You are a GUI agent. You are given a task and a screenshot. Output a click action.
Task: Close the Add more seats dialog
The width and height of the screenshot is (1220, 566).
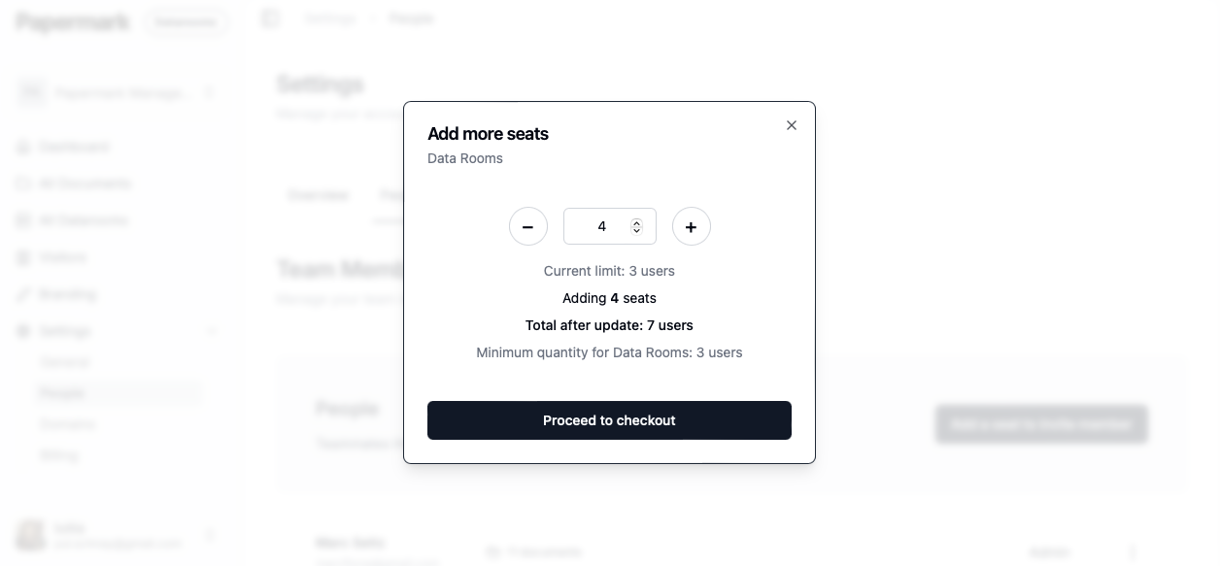pyautogui.click(x=792, y=125)
